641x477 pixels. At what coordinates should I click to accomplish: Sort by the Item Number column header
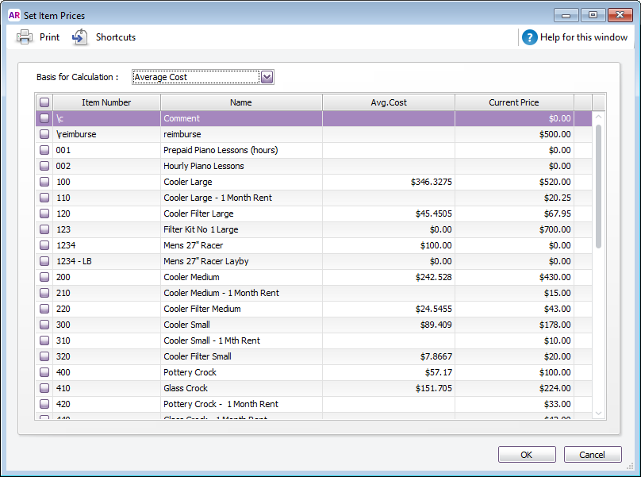click(x=106, y=102)
